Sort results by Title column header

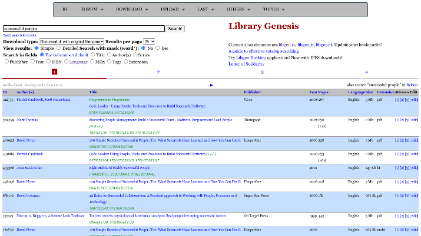coord(93,92)
